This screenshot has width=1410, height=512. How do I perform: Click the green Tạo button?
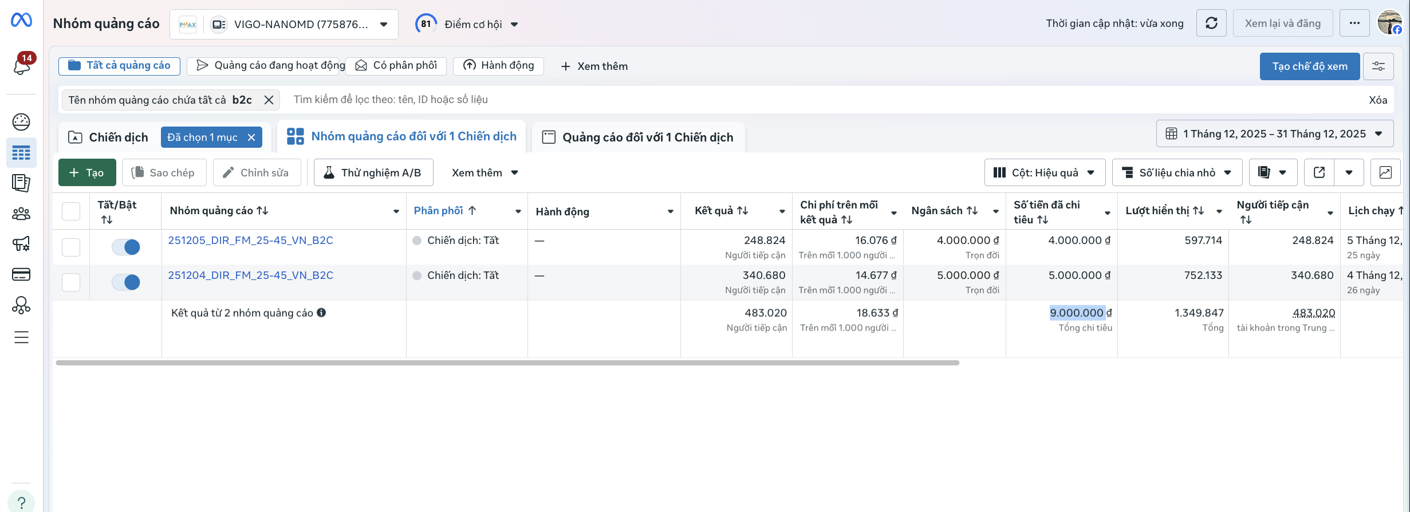point(87,172)
